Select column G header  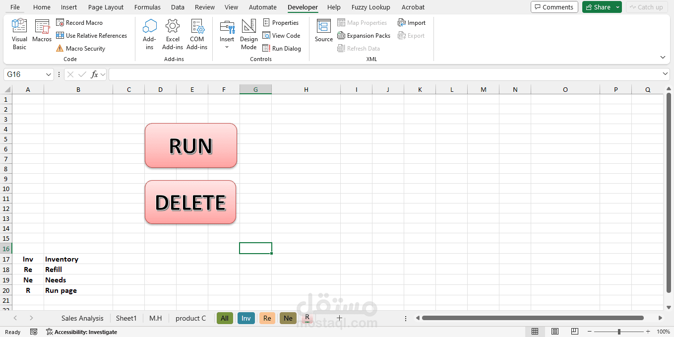click(255, 89)
